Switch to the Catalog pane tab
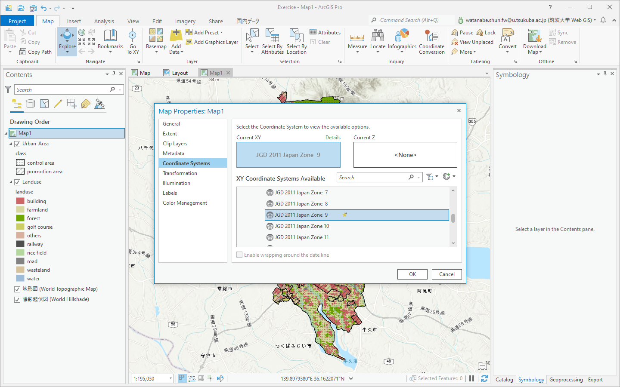The height and width of the screenshot is (387, 620). click(504, 380)
